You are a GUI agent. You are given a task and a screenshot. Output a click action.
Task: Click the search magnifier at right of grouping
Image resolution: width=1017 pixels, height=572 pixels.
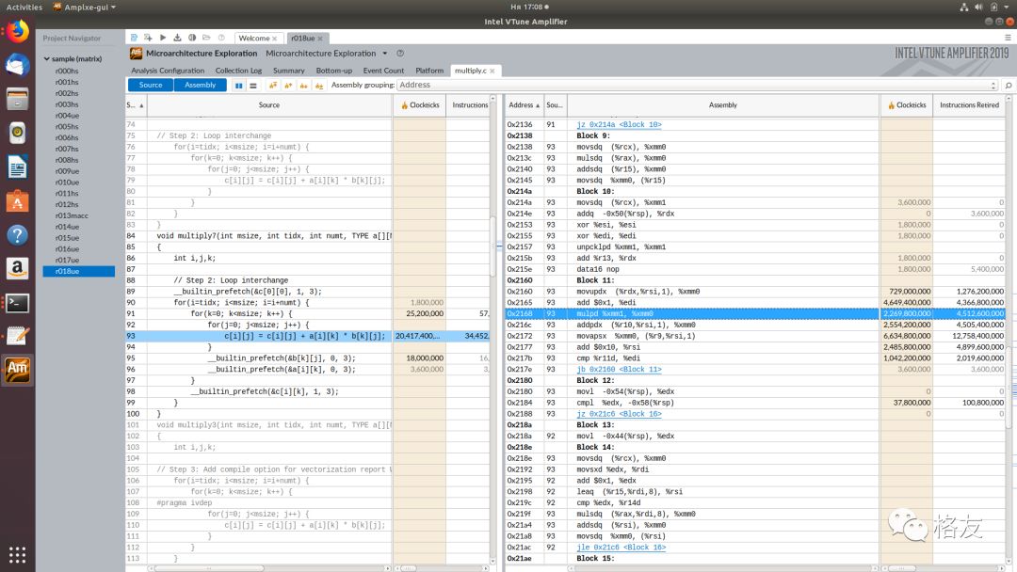point(1008,86)
